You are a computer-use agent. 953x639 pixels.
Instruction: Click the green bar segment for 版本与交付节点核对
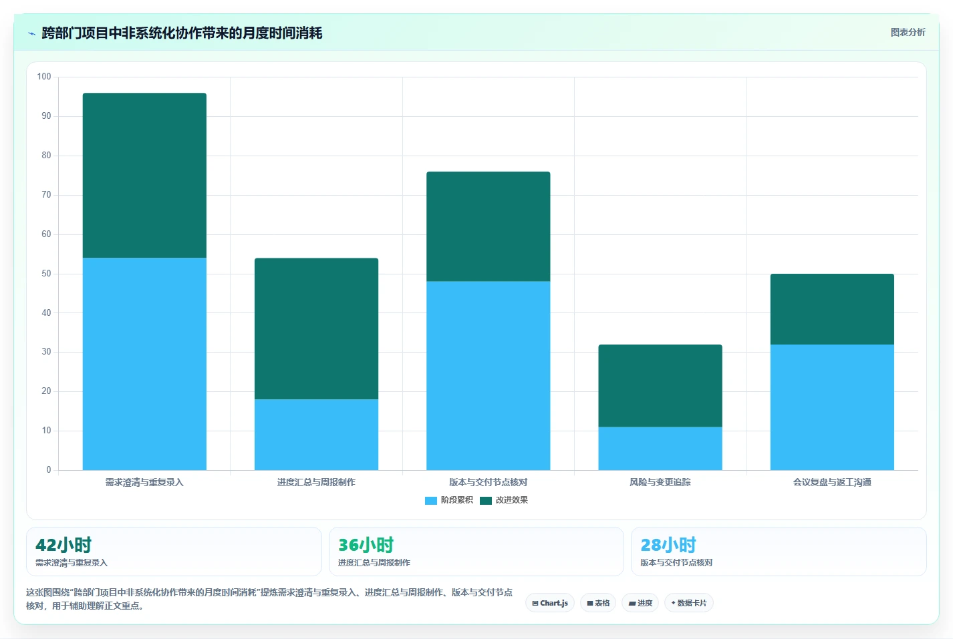coord(489,226)
